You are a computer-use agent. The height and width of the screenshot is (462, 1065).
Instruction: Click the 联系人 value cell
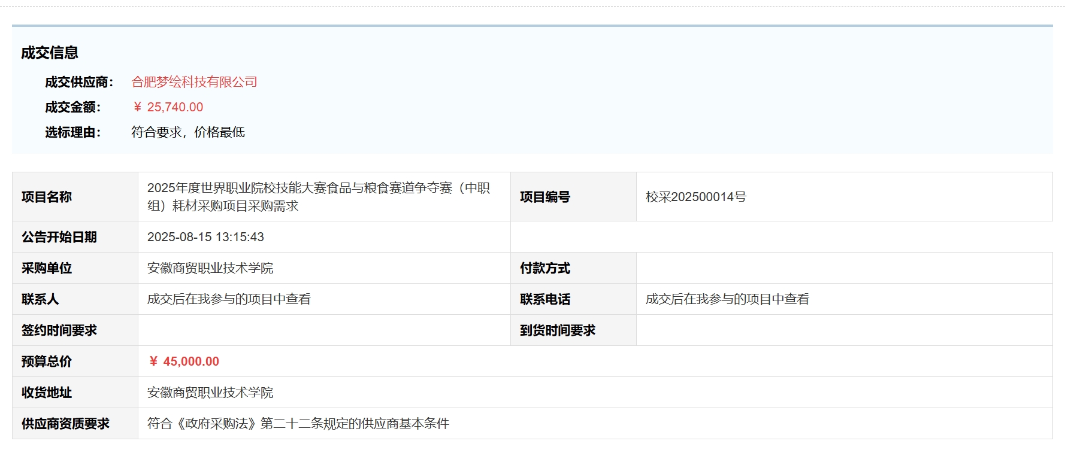pos(229,299)
